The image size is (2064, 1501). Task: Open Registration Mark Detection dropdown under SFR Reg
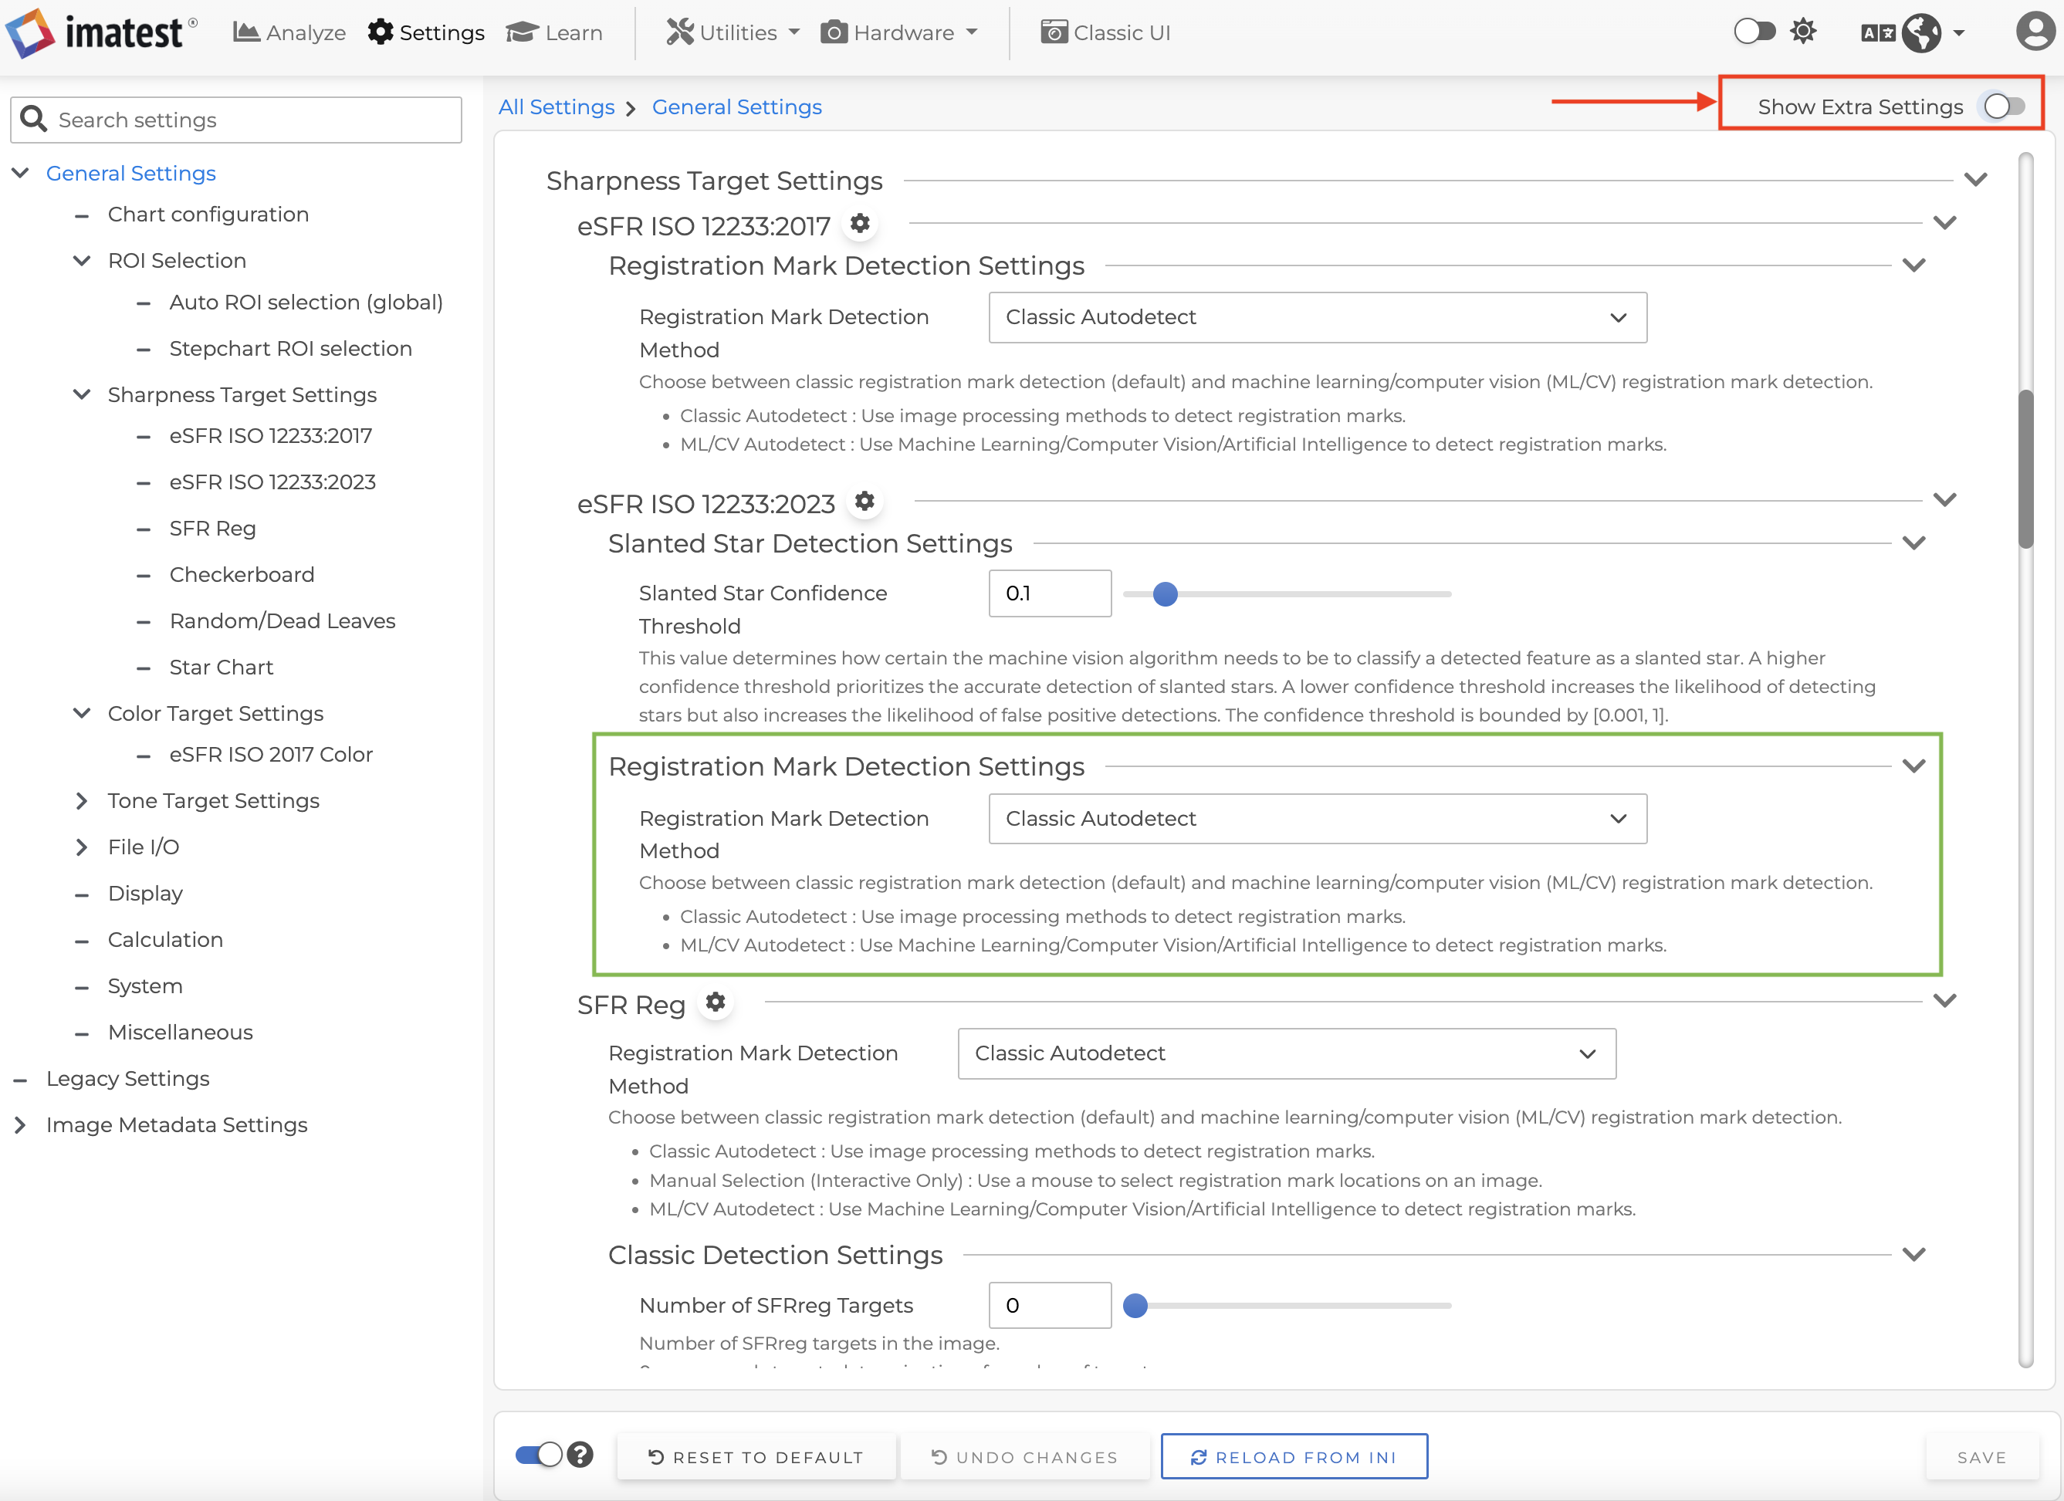[x=1287, y=1053]
